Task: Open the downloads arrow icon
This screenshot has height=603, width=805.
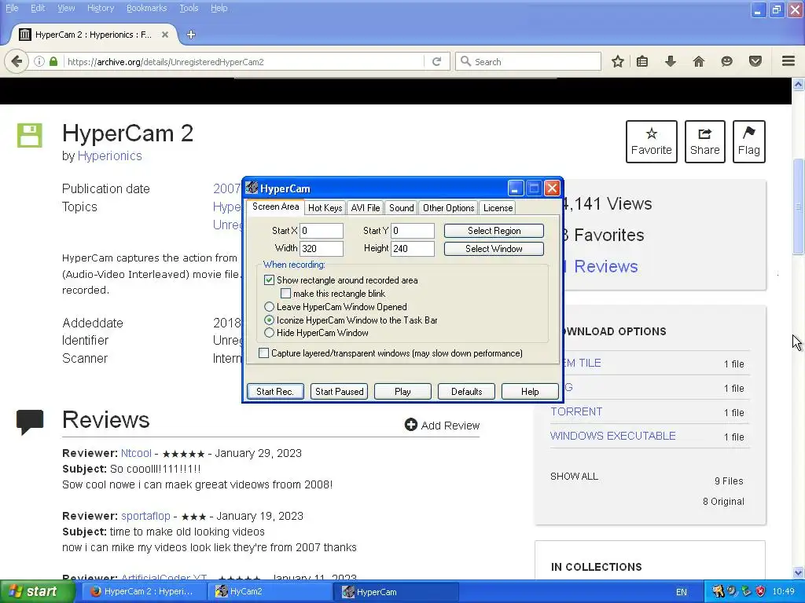Action: pos(670,61)
